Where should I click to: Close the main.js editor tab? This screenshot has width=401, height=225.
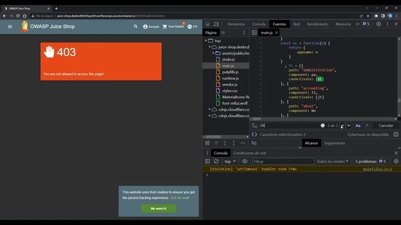276,32
